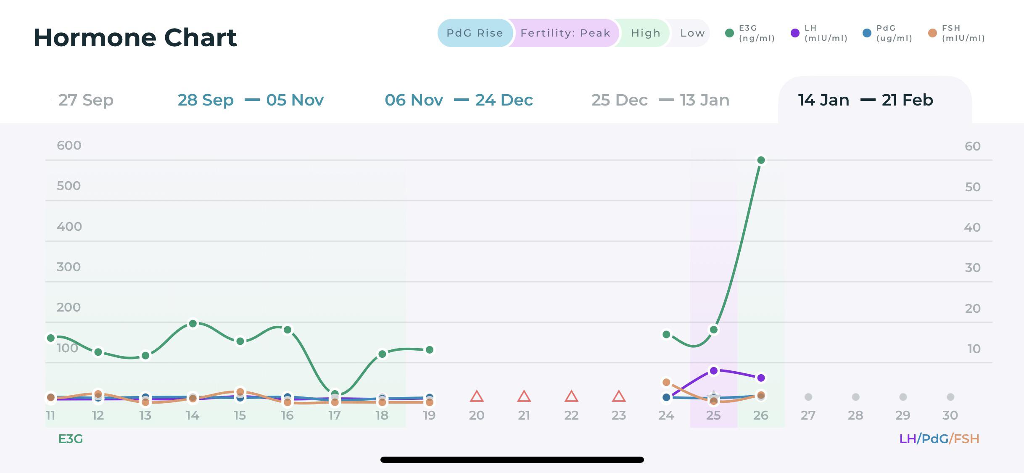Image resolution: width=1024 pixels, height=473 pixels.
Task: Tap the PdG Rise legend pill
Action: click(475, 33)
